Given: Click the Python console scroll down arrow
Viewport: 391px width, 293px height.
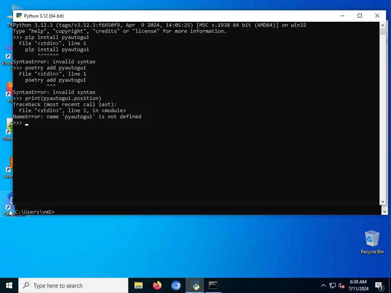Looking at the screenshot, I should click(383, 201).
